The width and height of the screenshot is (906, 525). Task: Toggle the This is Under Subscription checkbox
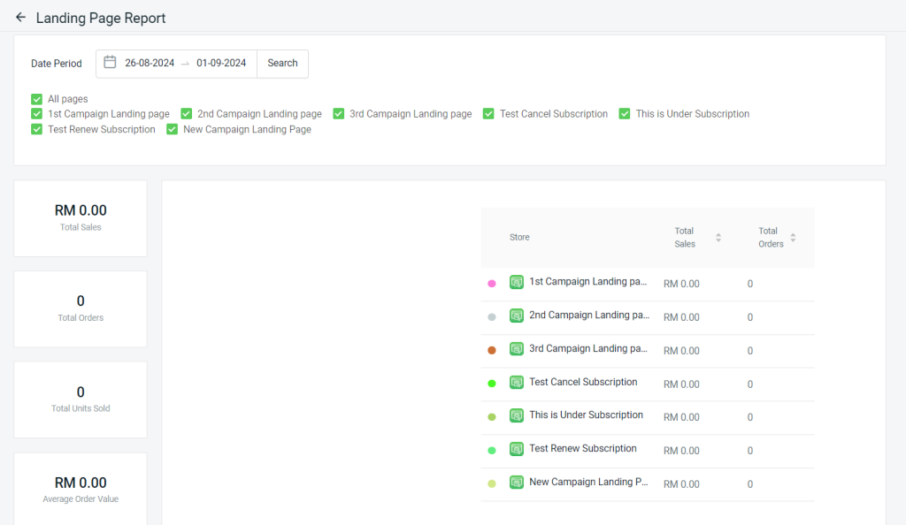tap(625, 114)
